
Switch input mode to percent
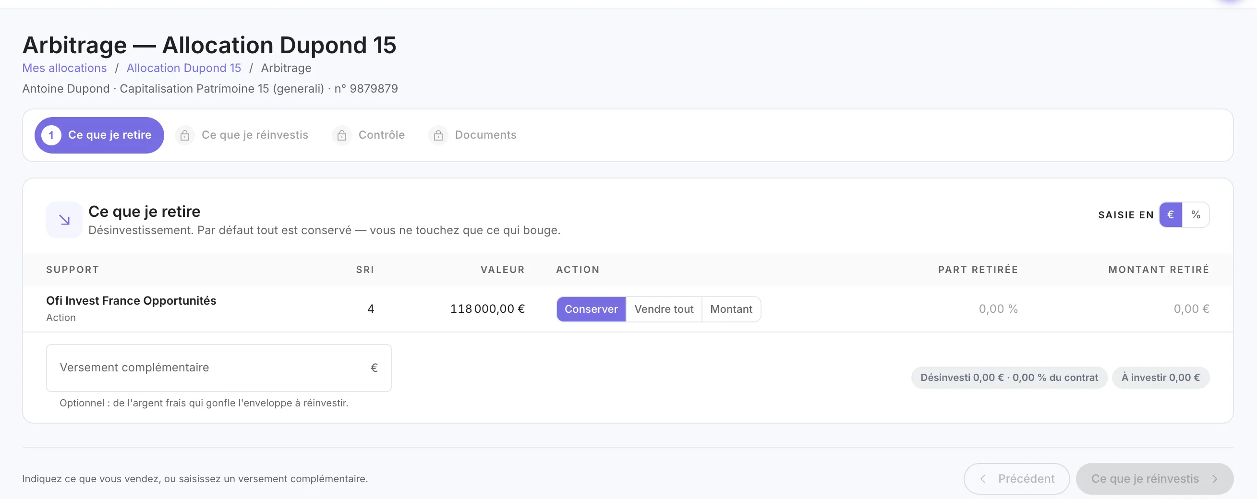(1196, 214)
